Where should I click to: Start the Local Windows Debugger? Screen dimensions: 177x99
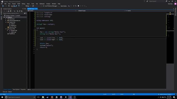click(x=50, y=6)
